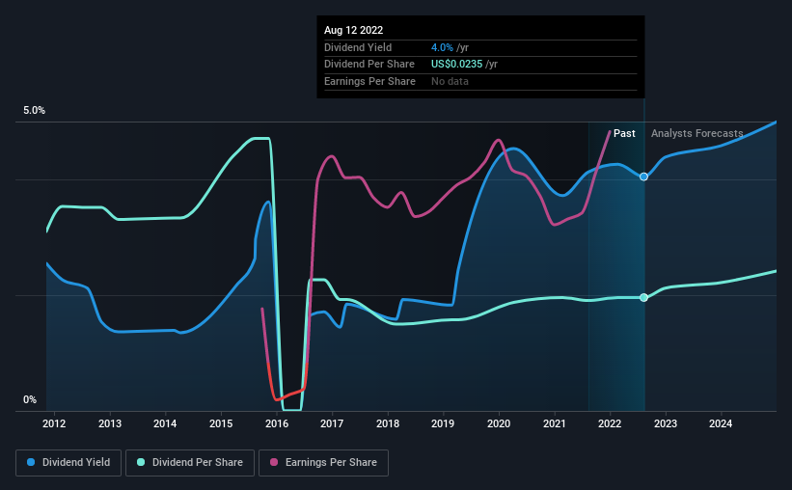This screenshot has height=490, width=792.
Task: Click the 0% y-axis label
Action: [30, 399]
